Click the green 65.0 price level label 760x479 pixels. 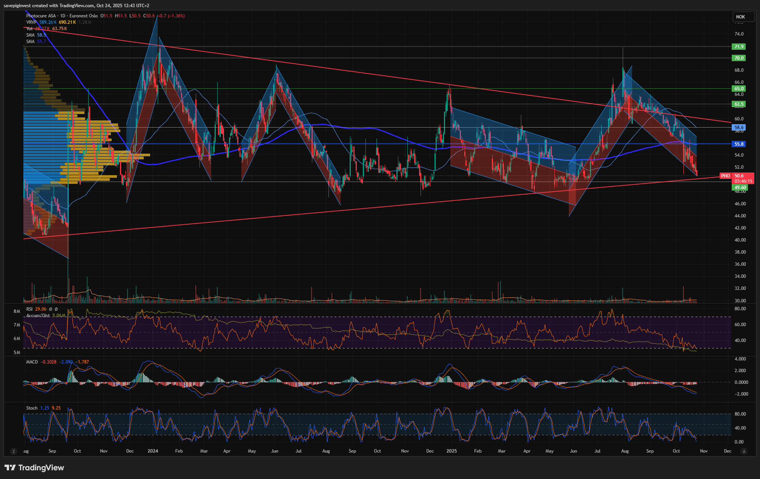click(x=739, y=89)
